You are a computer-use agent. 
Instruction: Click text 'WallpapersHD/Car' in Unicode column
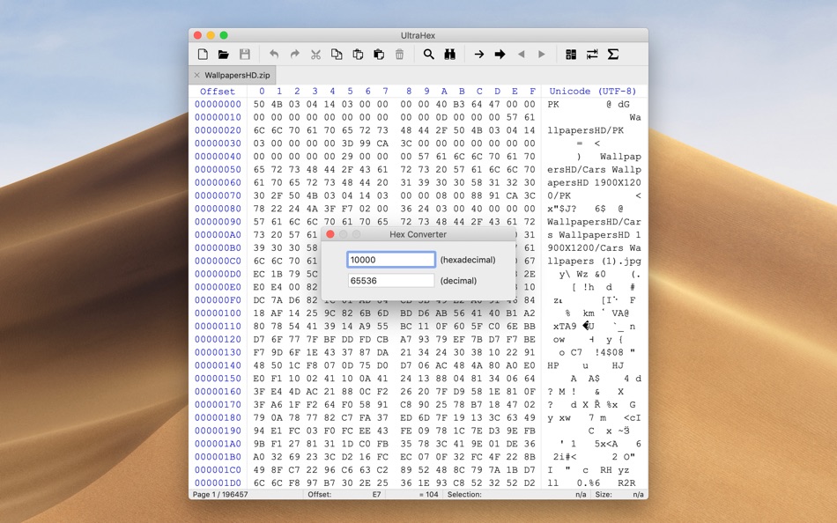coord(594,222)
